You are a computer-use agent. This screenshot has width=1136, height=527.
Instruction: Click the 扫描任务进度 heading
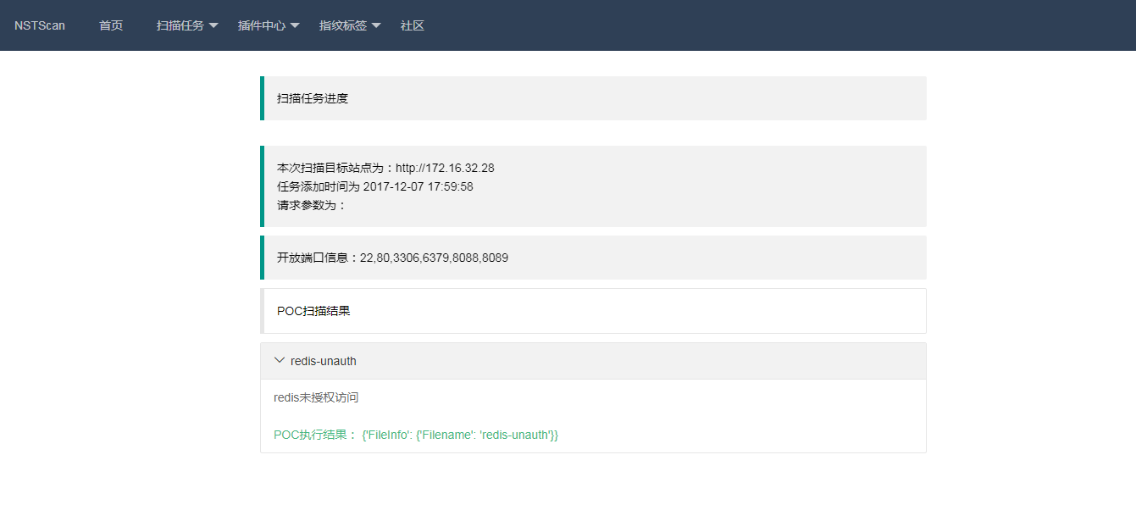(313, 98)
